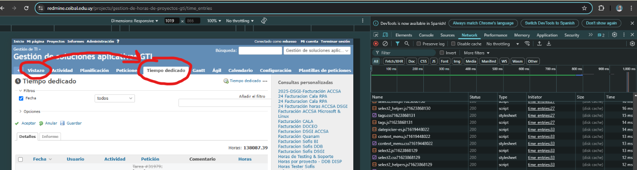Click the Aceptar apply filters link
This screenshot has height=170, width=637.
25,123
